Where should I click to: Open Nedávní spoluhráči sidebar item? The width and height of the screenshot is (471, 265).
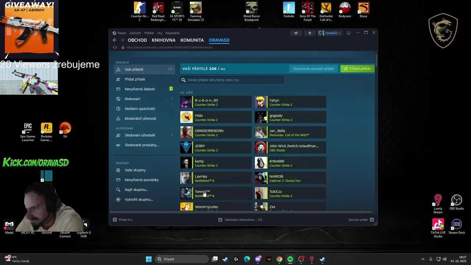coord(144,109)
